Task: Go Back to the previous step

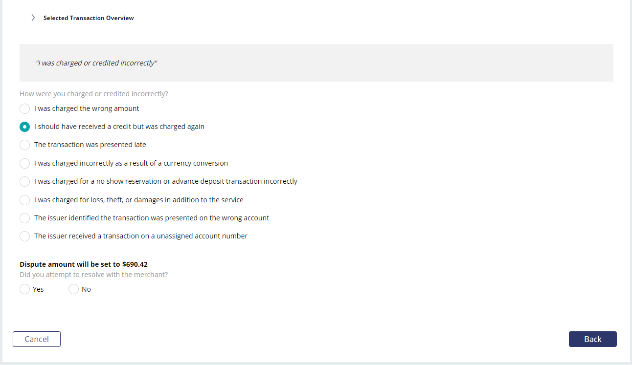Action: click(x=593, y=339)
